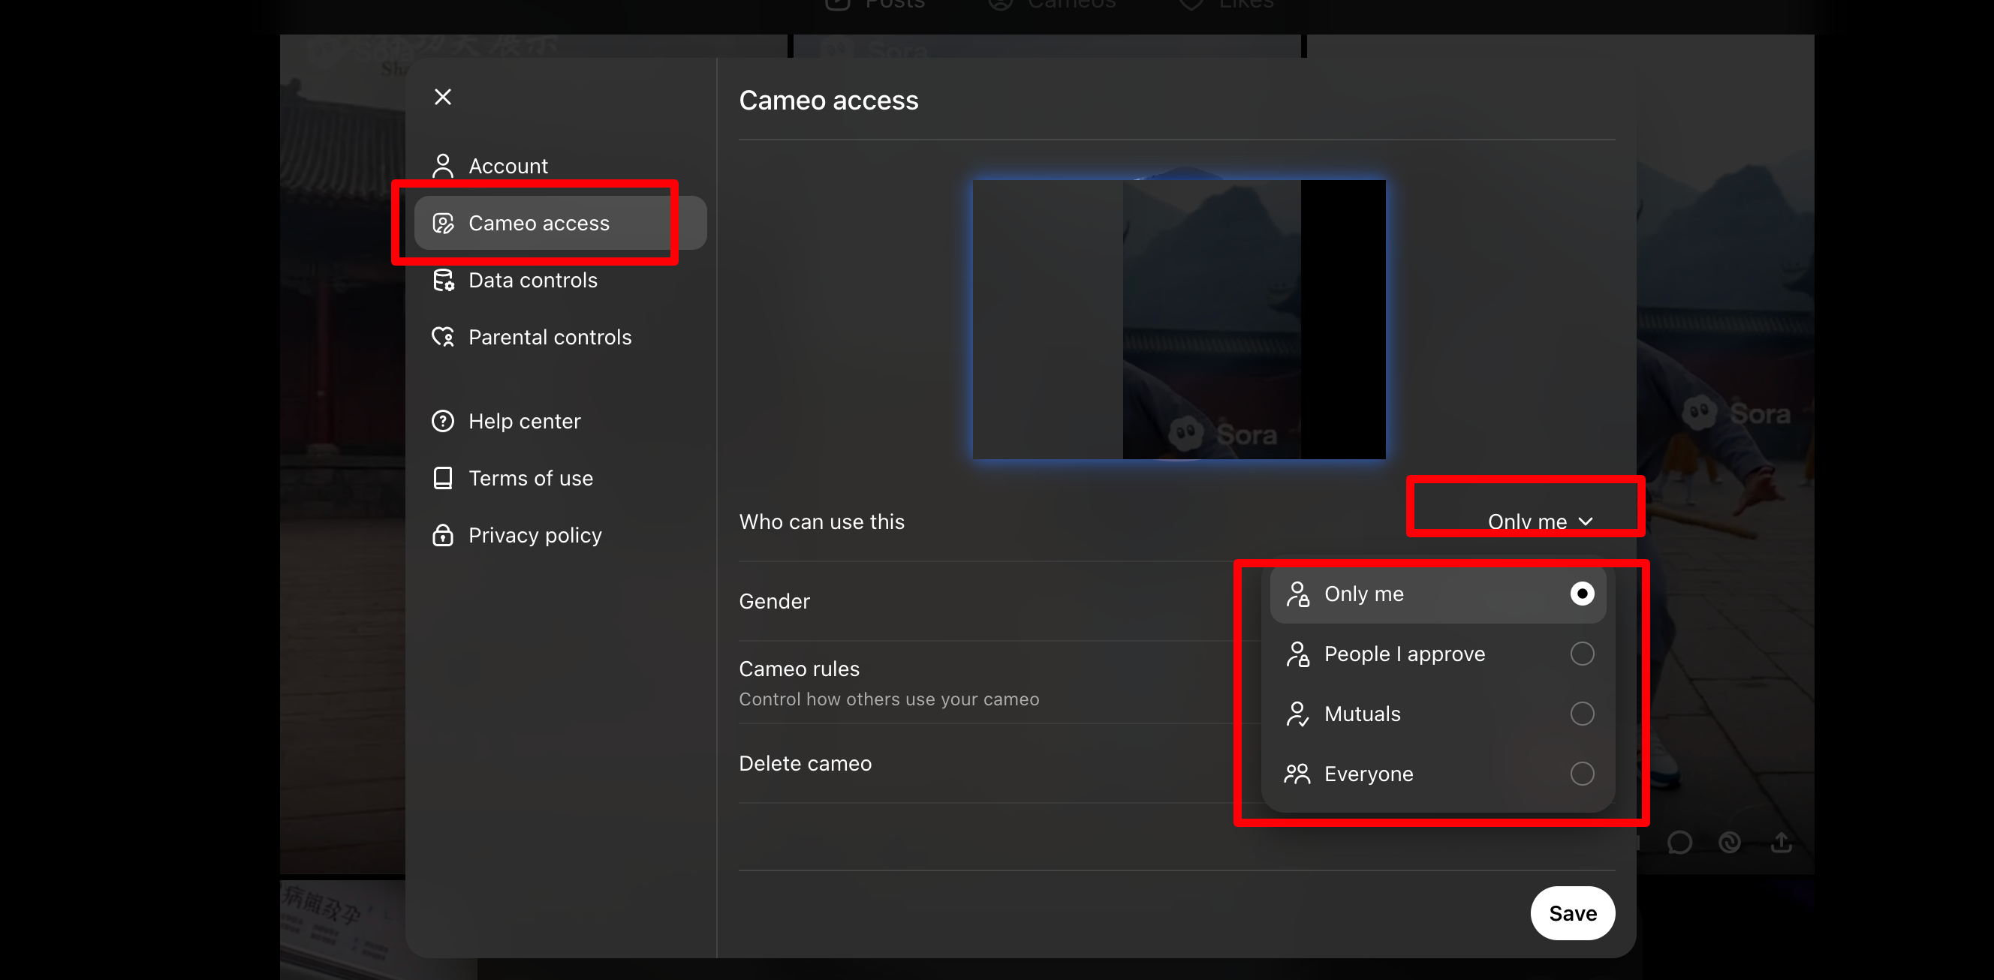Click the comment bubble icon on video

click(1679, 843)
